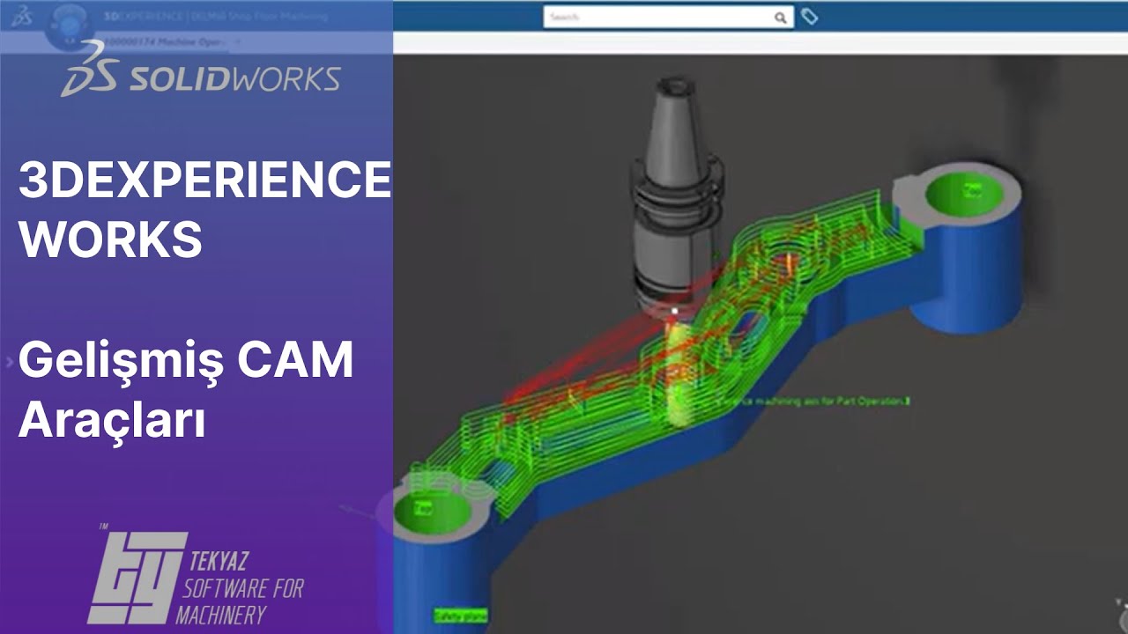Open the tags icon beside the search box
This screenshot has height=634, width=1128.
[x=810, y=17]
